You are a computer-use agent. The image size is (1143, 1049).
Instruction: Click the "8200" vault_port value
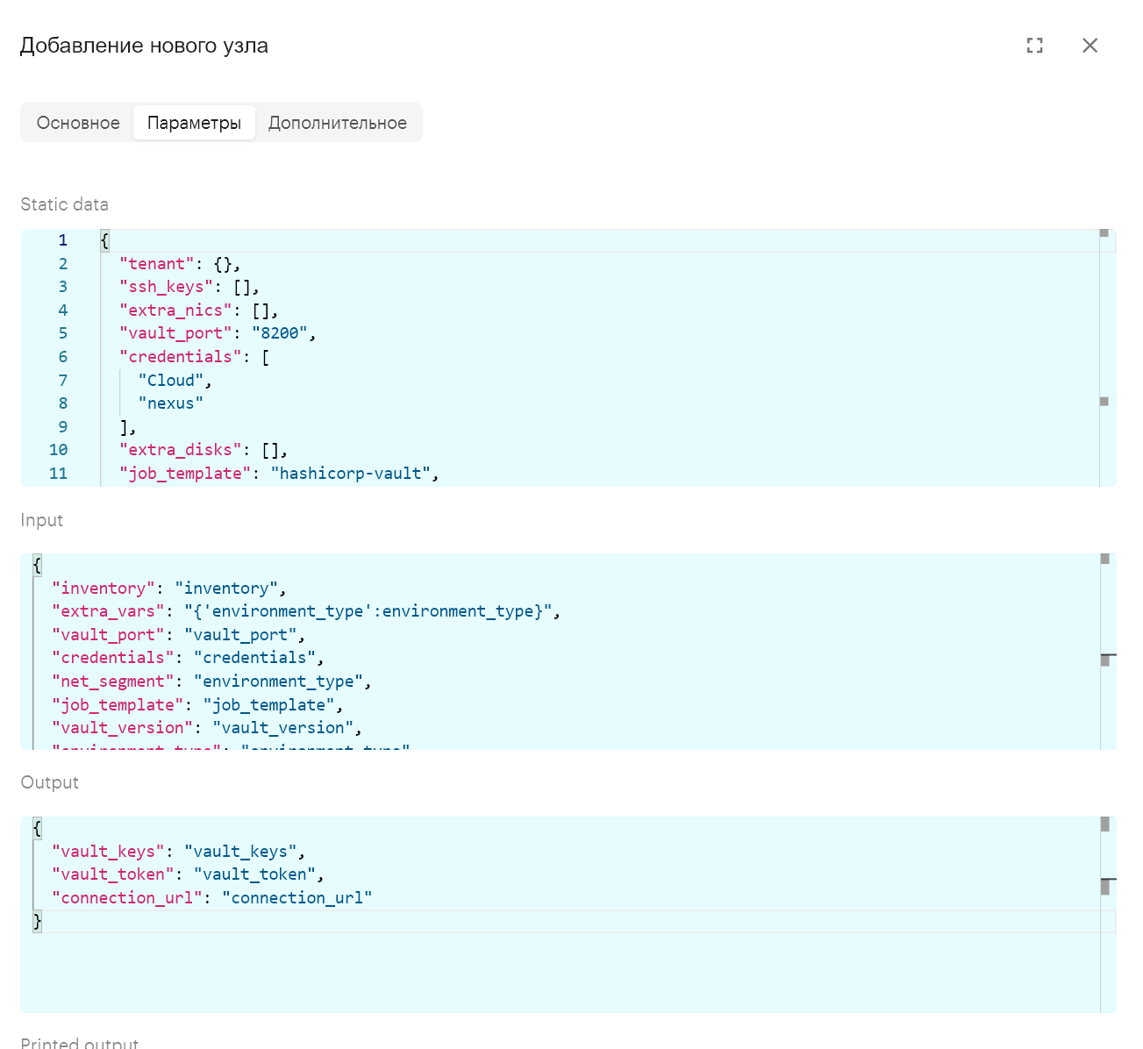click(x=280, y=333)
